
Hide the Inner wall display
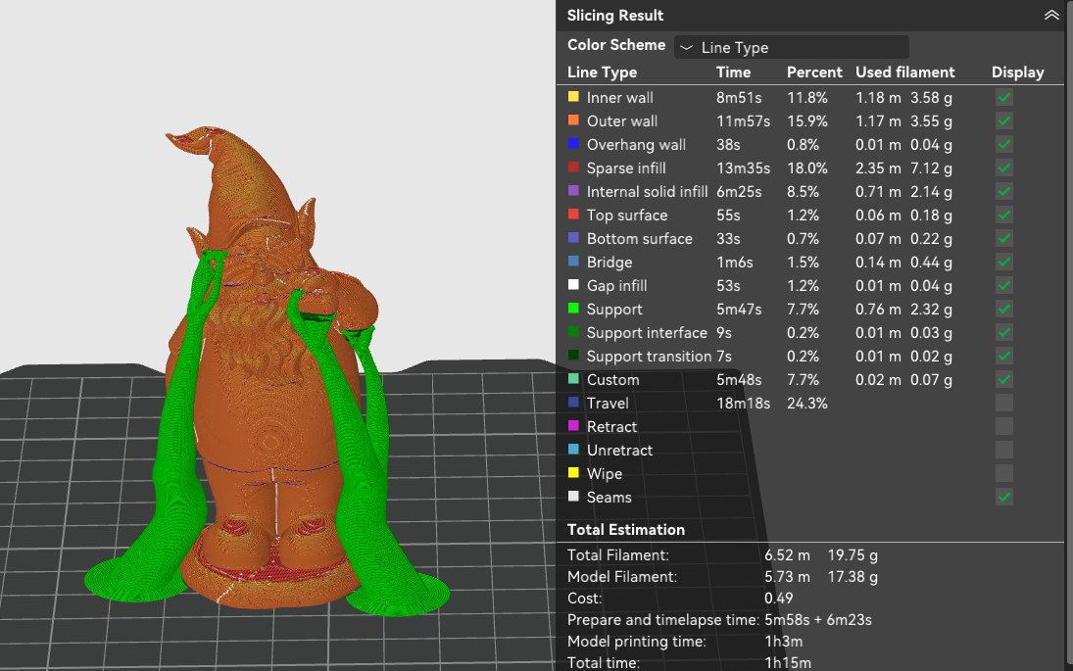click(x=1003, y=97)
